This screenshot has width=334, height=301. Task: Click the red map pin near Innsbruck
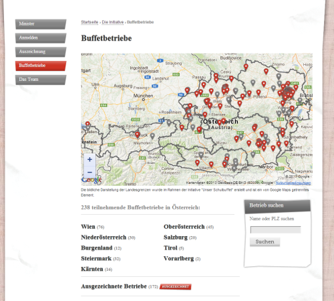(138, 135)
